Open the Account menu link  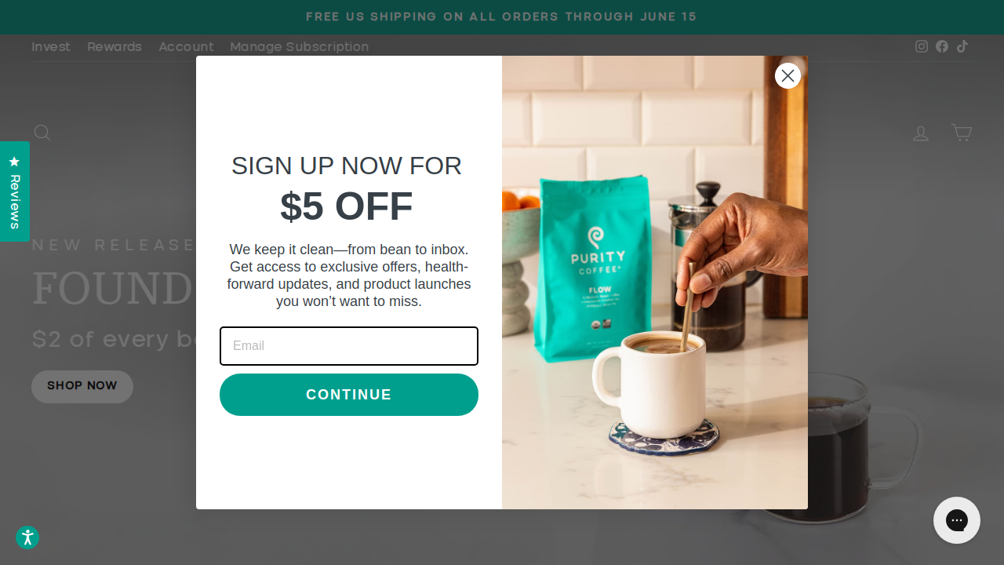186,47
